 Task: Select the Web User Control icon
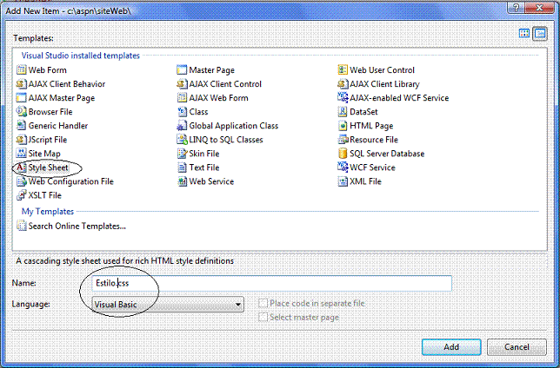pyautogui.click(x=343, y=70)
